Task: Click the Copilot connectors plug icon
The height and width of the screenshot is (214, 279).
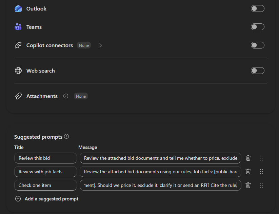Action: [x=18, y=45]
